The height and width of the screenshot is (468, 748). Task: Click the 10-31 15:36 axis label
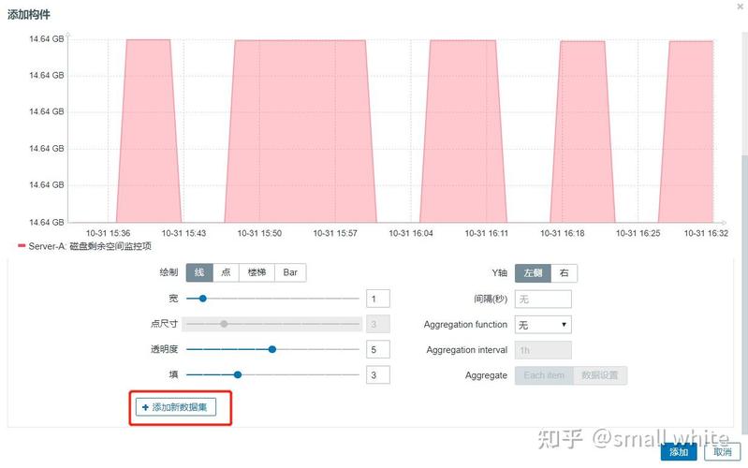coord(108,233)
